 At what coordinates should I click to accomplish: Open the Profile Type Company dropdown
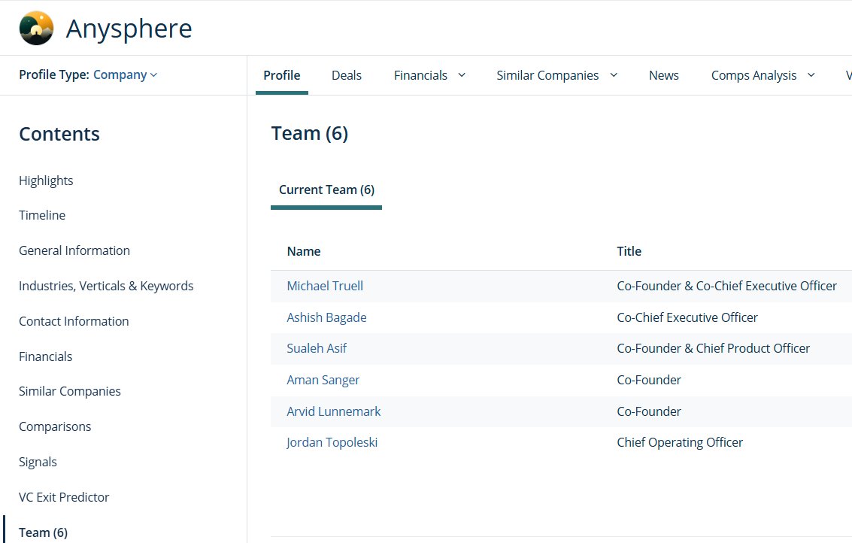click(x=125, y=75)
